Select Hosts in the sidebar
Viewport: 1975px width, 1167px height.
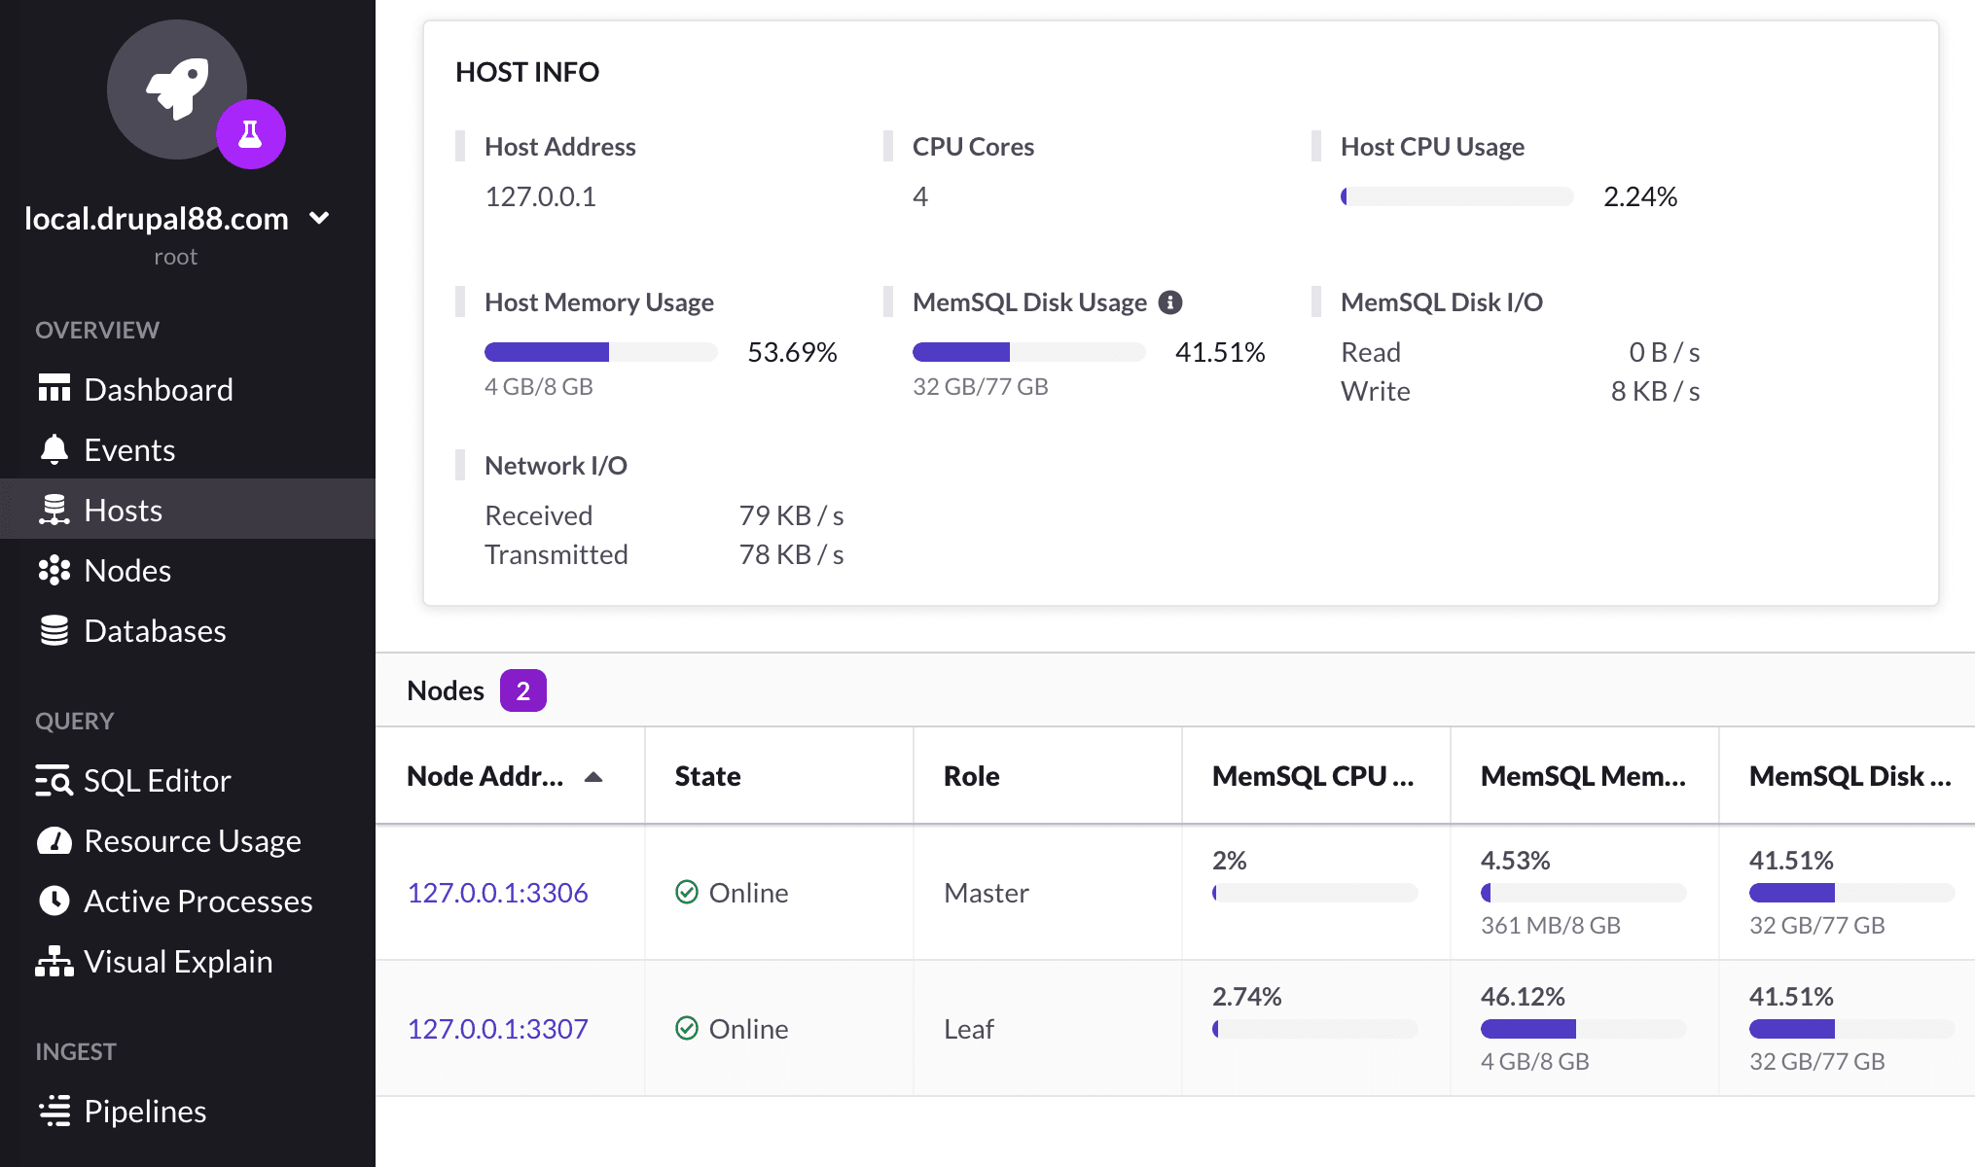pos(123,510)
